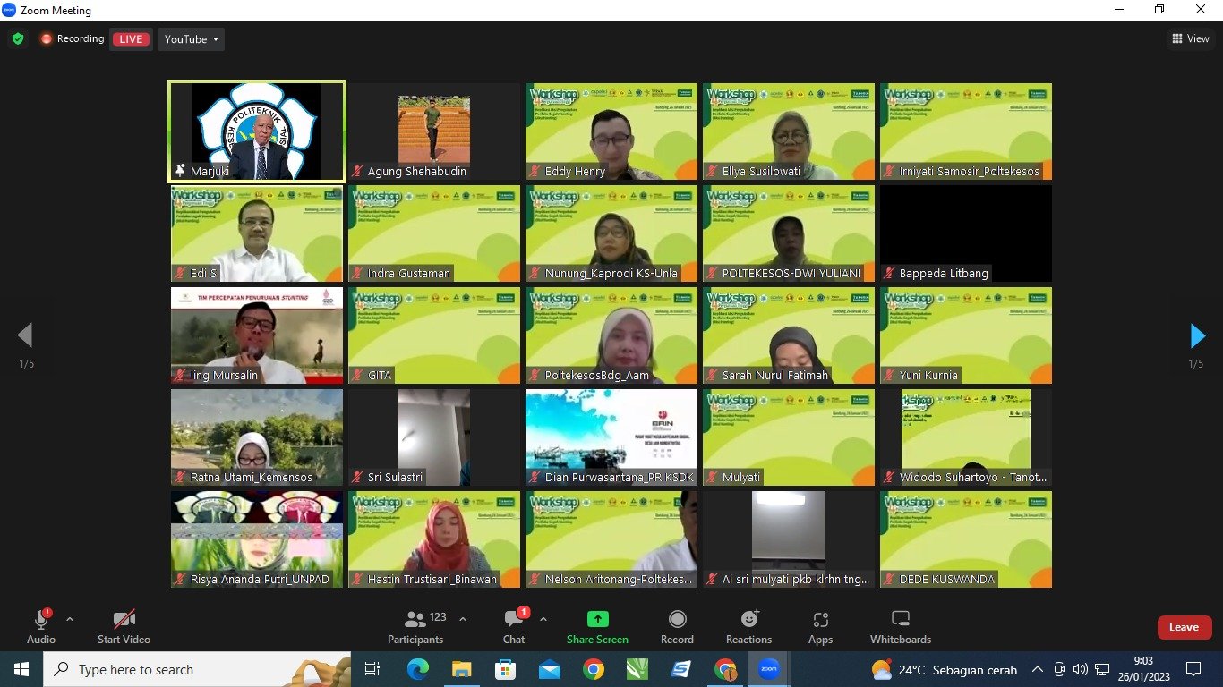Open Microsoft Edge from the taskbar
Screen dimensions: 1223x687
coord(418,669)
